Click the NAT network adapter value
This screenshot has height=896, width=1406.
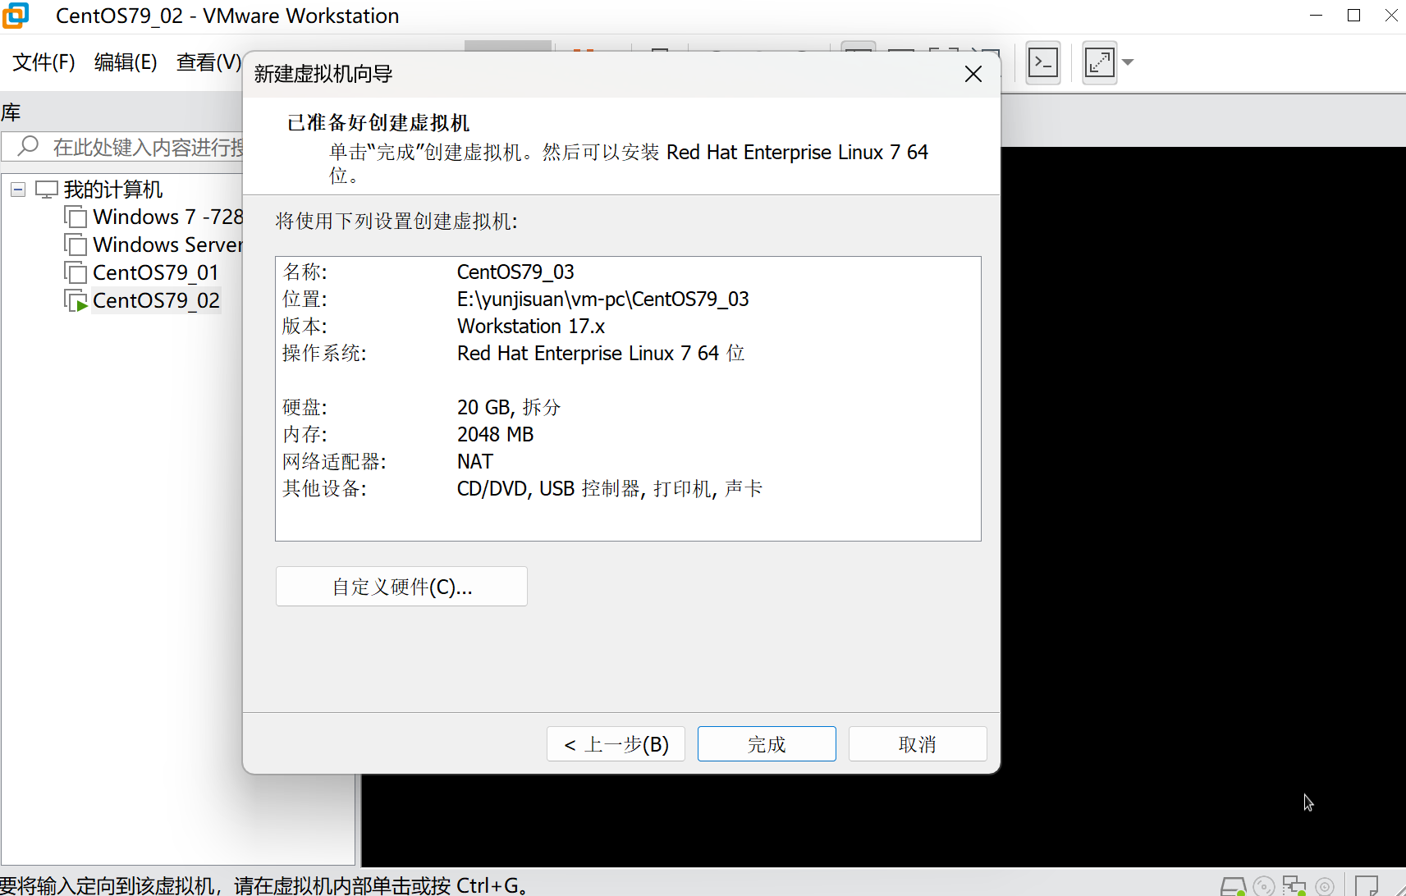pos(475,461)
